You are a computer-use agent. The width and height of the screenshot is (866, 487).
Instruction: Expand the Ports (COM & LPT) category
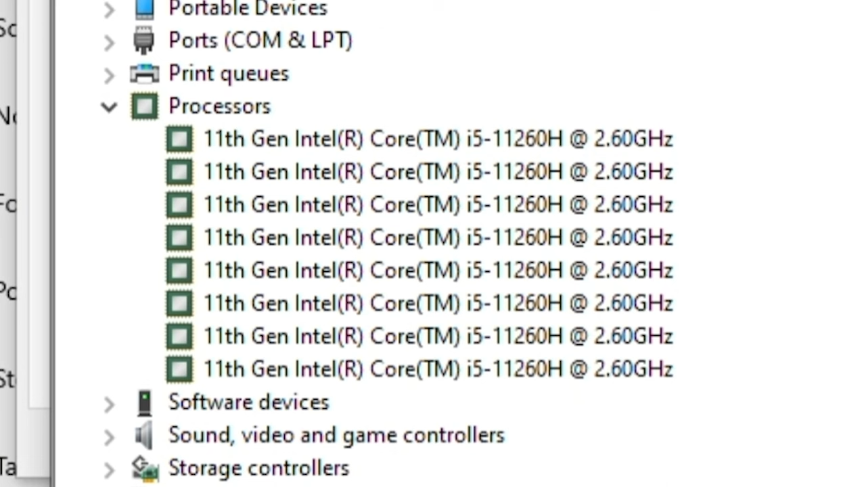click(x=109, y=42)
